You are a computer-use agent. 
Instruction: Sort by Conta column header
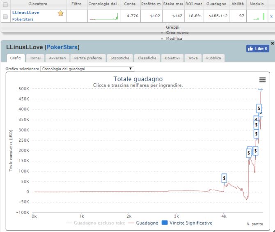click(x=130, y=4)
